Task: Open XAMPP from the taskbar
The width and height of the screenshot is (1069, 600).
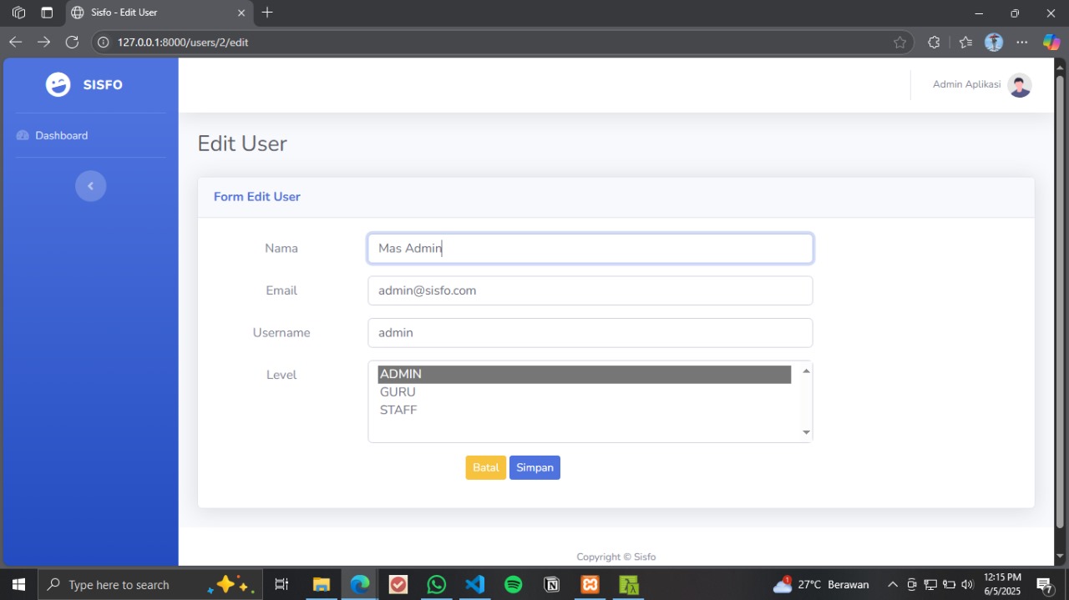Action: pyautogui.click(x=590, y=584)
